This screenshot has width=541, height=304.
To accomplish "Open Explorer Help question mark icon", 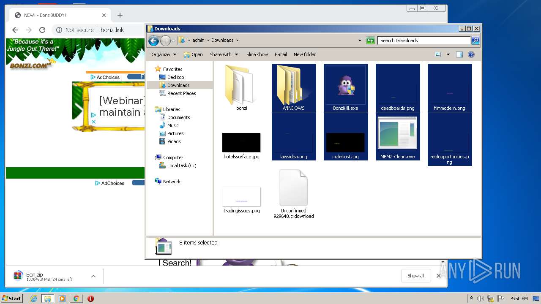I will (x=471, y=54).
